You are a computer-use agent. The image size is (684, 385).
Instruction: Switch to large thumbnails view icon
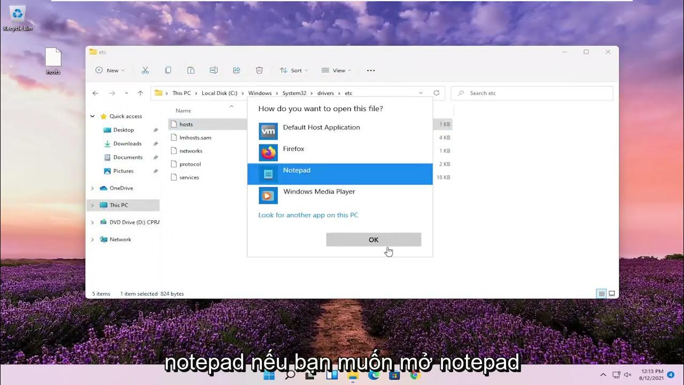[612, 294]
